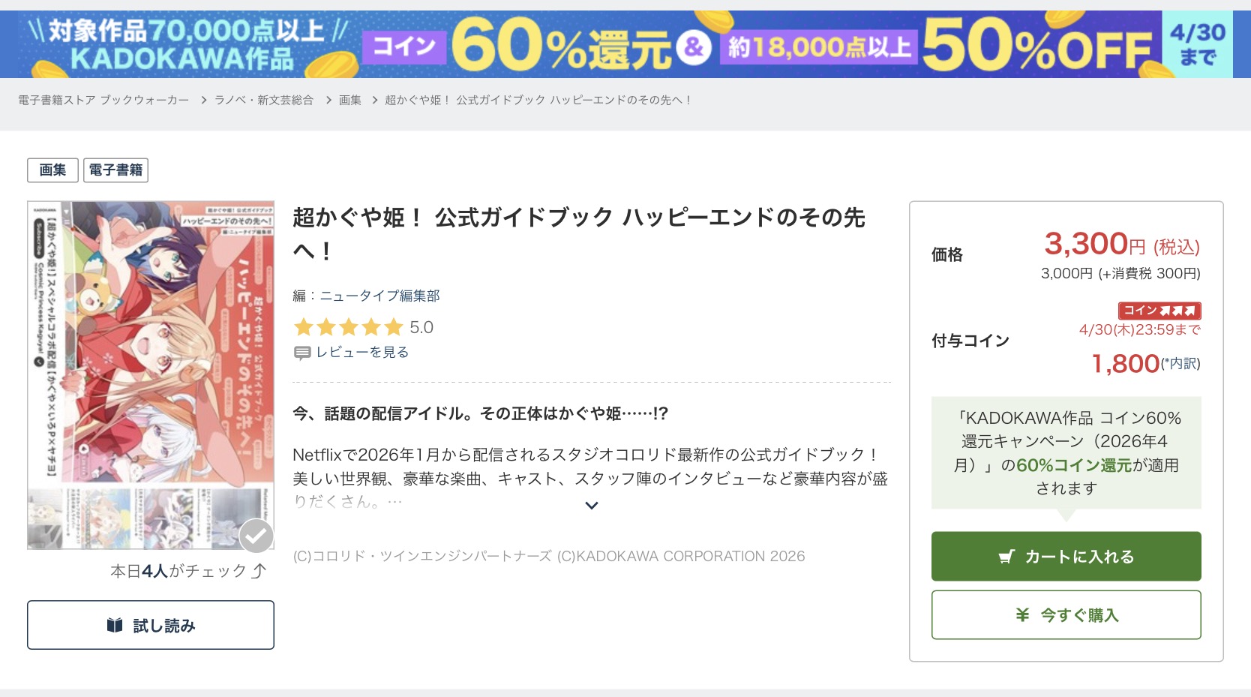Image resolution: width=1251 pixels, height=697 pixels.
Task: Select the 画集 category tag
Action: tap(52, 170)
